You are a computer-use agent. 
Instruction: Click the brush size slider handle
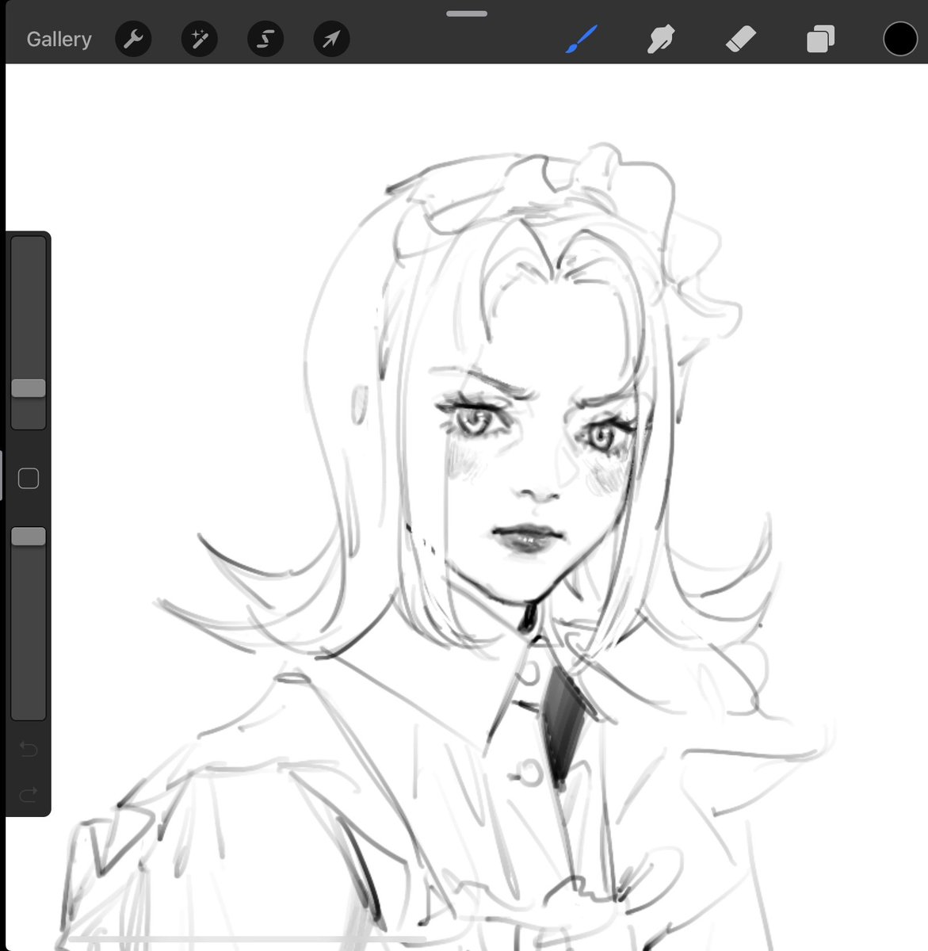(29, 388)
